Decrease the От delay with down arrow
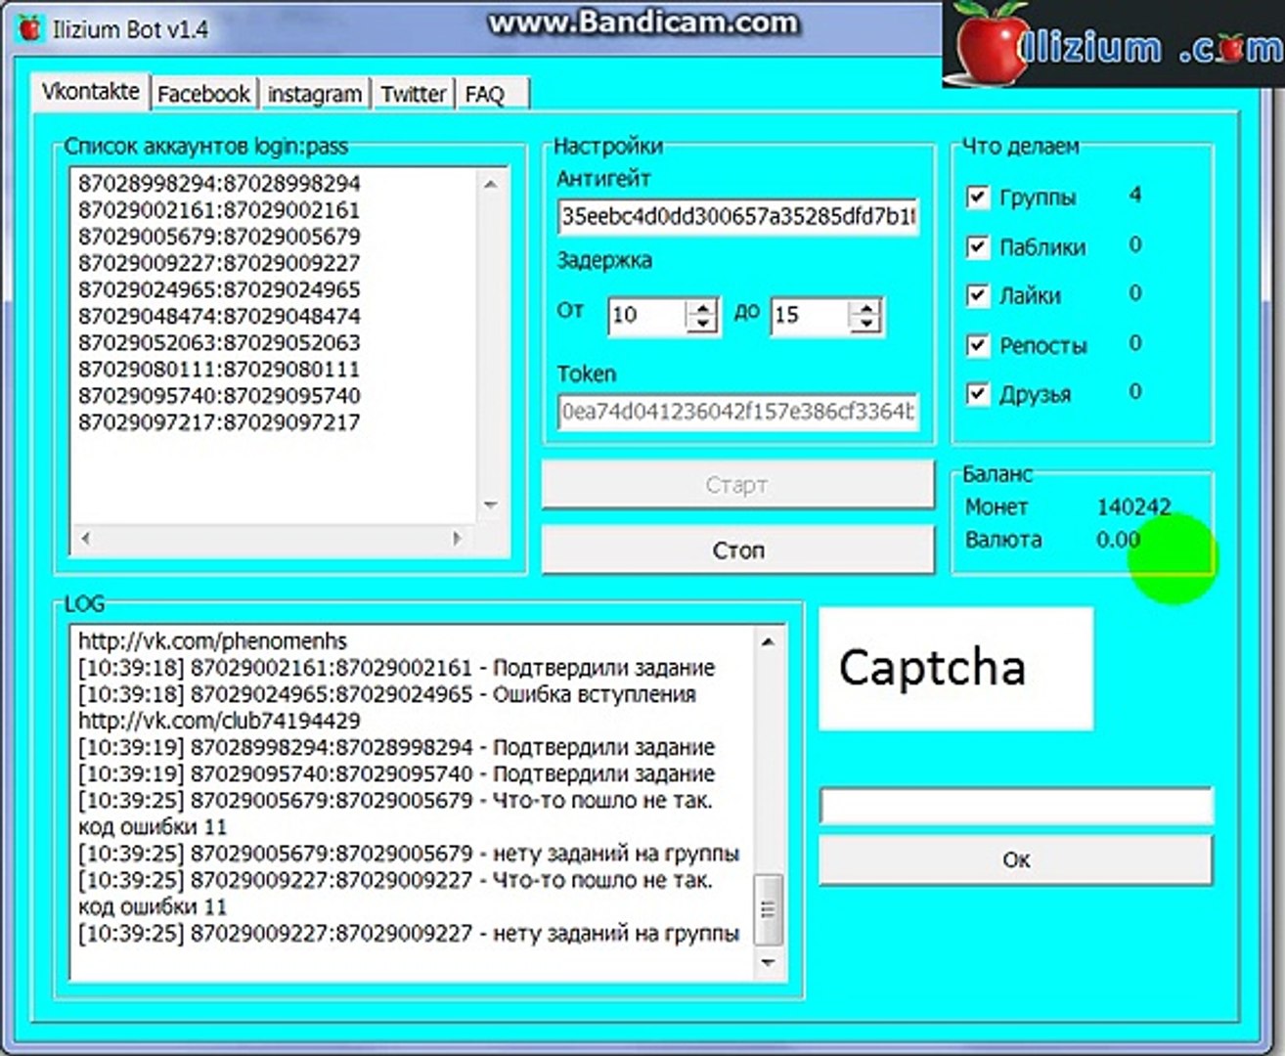 point(702,324)
